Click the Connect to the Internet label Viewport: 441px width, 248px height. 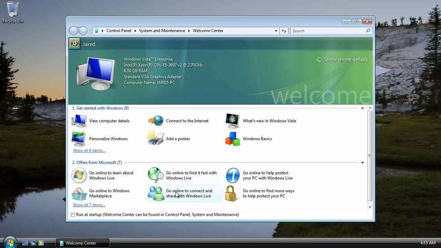pyautogui.click(x=187, y=121)
